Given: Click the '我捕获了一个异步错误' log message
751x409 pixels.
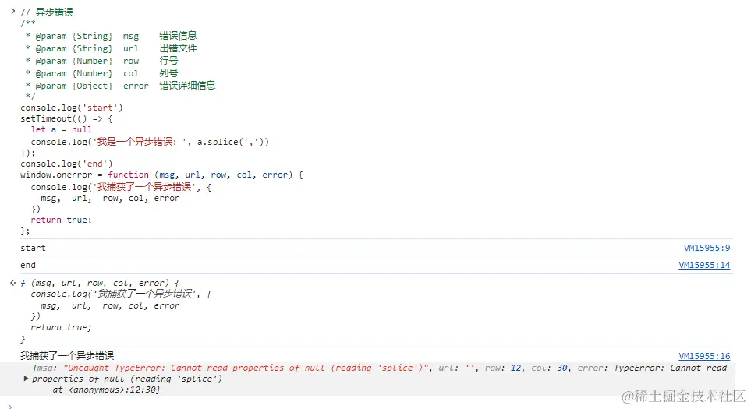Looking at the screenshot, I should tap(67, 356).
